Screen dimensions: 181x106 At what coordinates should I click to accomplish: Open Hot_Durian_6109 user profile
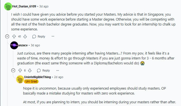[x=24, y=6]
